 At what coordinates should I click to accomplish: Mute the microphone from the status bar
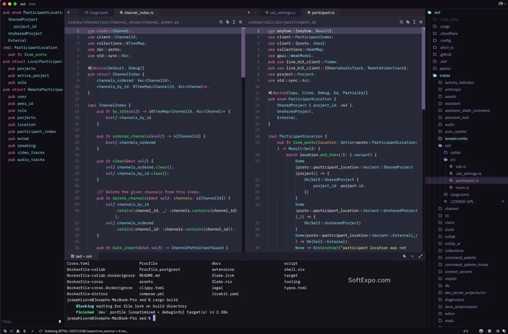pos(24,330)
